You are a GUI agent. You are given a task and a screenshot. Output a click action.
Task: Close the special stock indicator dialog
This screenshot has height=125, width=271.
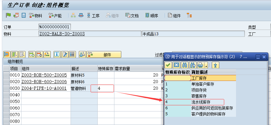pyautogui.click(x=264, y=57)
